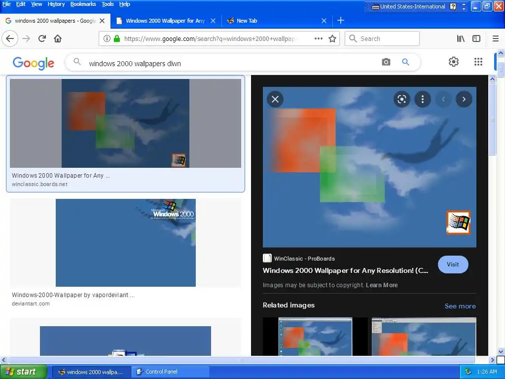Reload the current Google page
This screenshot has width=505, height=379.
tap(42, 38)
